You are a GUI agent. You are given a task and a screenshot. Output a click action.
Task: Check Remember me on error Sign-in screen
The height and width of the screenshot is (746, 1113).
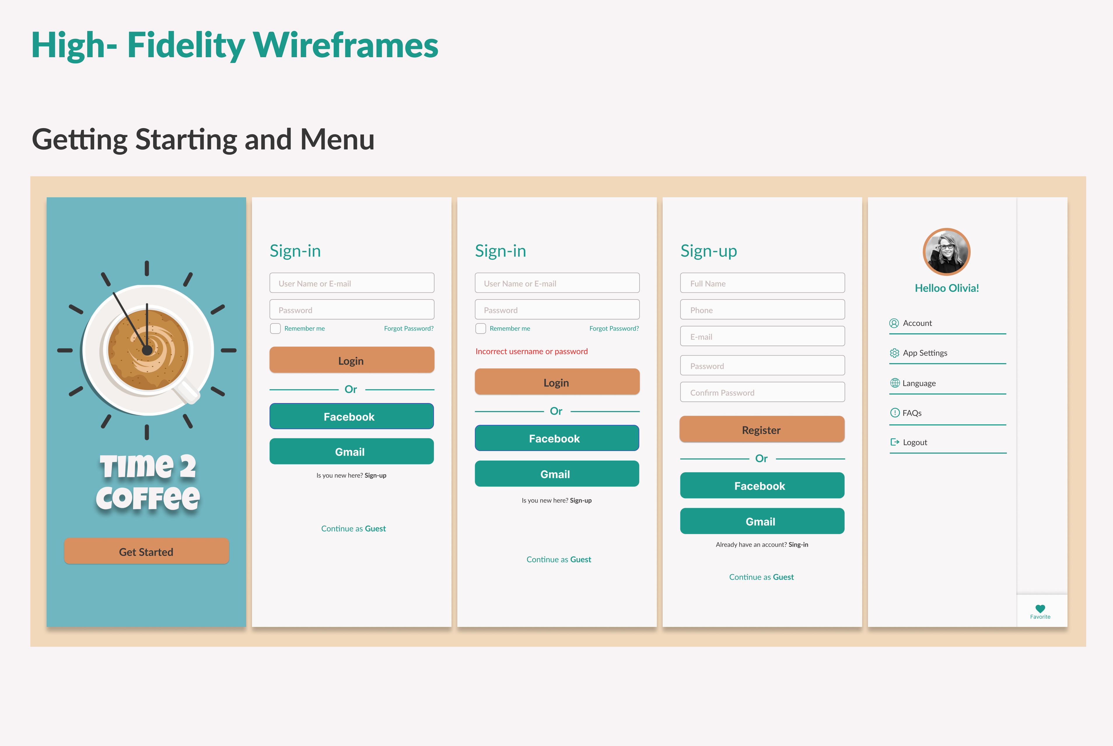click(480, 328)
